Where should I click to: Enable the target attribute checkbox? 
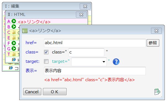click(x=46, y=61)
